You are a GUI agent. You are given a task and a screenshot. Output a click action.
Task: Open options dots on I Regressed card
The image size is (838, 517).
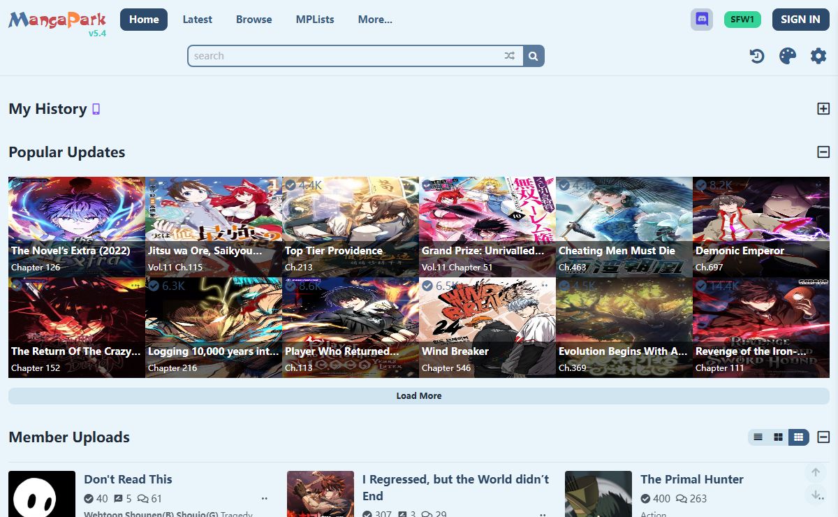(543, 515)
